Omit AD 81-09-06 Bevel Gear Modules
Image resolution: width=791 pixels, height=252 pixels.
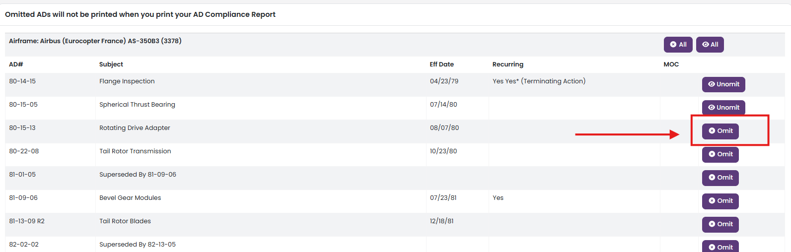(720, 201)
